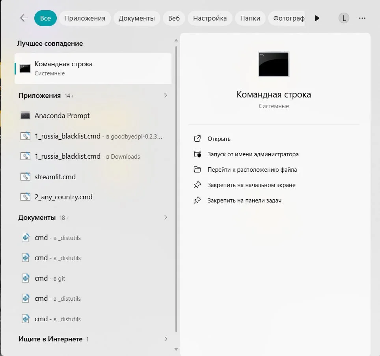
Task: Expand the Документы 18+ section chevron
Action: [x=166, y=217]
